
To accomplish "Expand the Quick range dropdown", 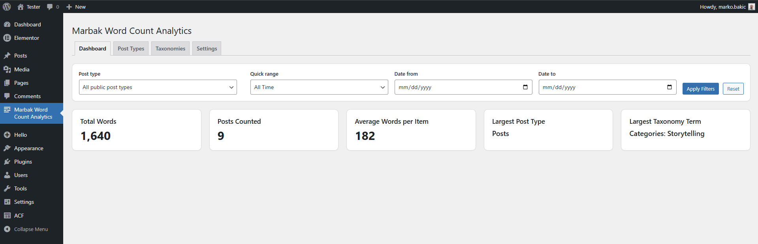I will (319, 87).
